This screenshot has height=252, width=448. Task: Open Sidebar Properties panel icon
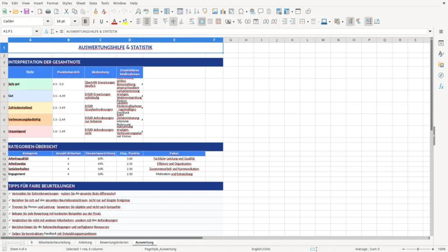click(441, 43)
